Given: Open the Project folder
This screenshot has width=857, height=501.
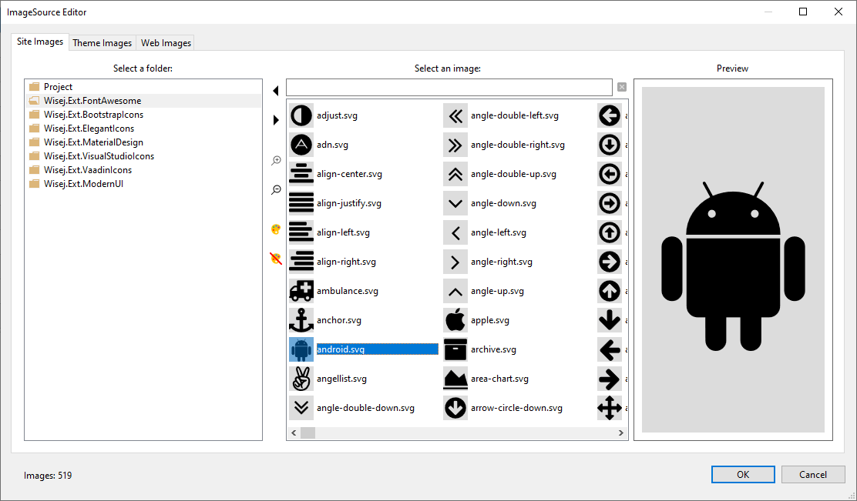Looking at the screenshot, I should coord(58,87).
